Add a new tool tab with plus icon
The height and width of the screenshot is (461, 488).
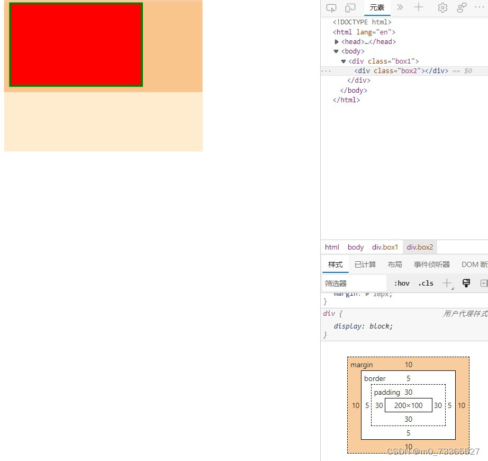coord(419,7)
